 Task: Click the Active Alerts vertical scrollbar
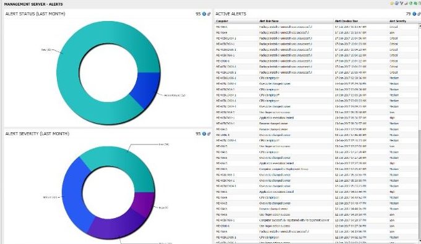point(420,134)
